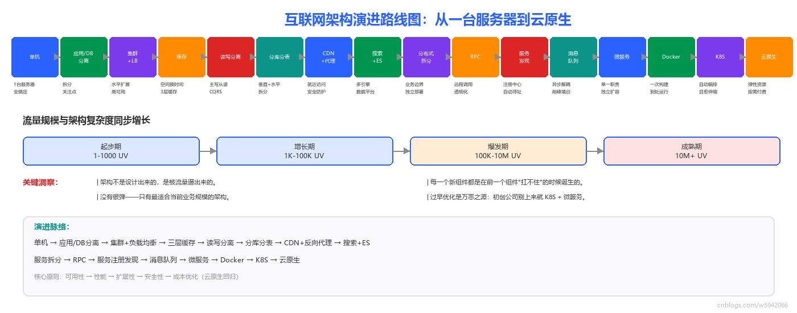Select the orange 缓存 box

(x=182, y=57)
